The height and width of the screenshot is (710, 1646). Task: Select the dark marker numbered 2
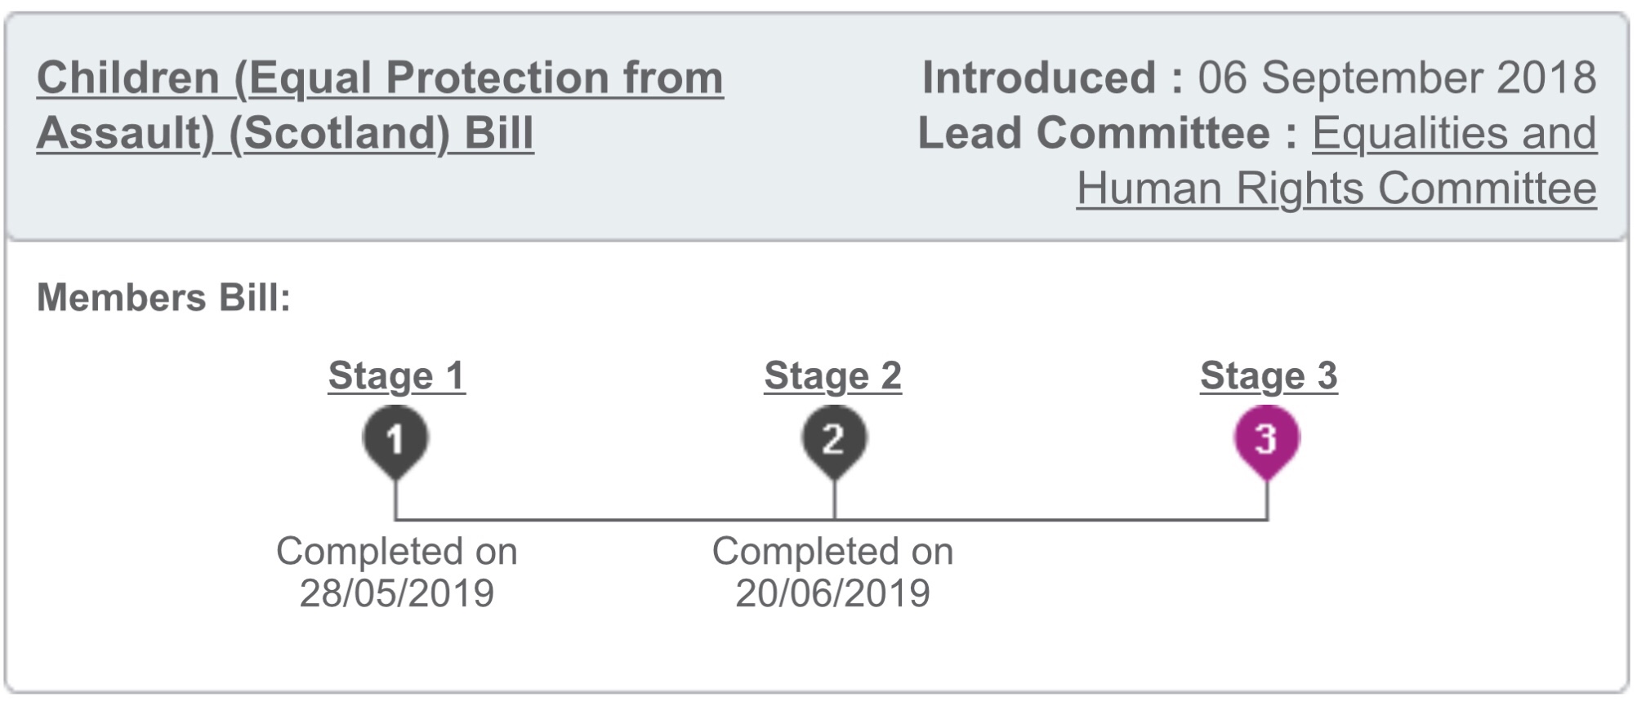833,439
